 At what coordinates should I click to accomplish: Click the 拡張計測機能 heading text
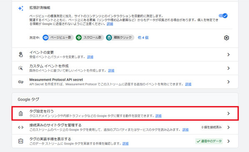tap(40, 7)
